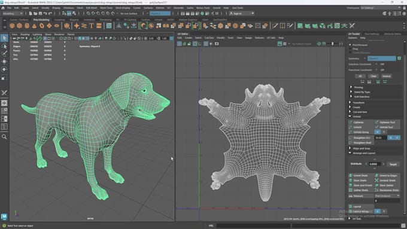Screen dimensions: 407x229
Task: Click the green checker UV shelf icon
Action: coord(337,26)
